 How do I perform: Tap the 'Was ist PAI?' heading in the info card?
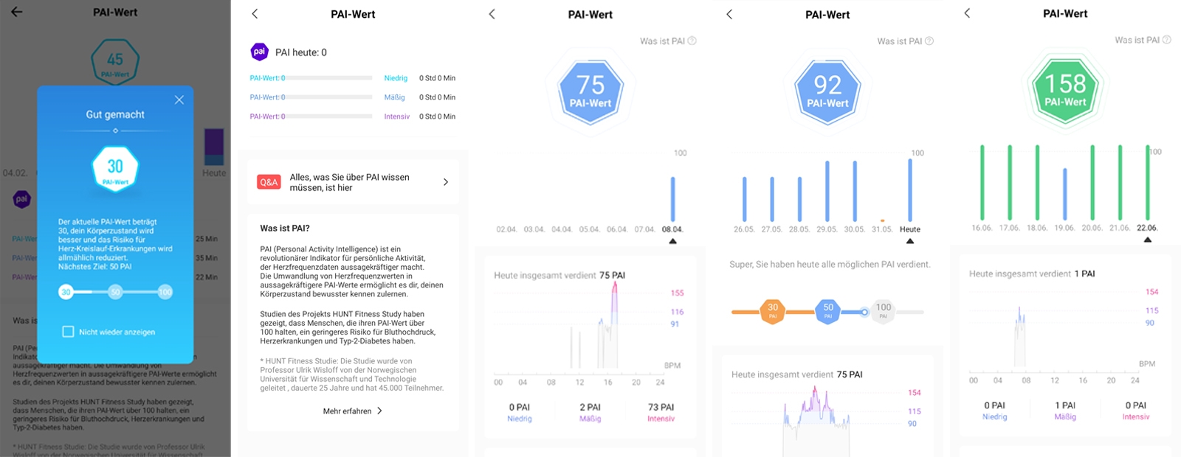tap(285, 228)
